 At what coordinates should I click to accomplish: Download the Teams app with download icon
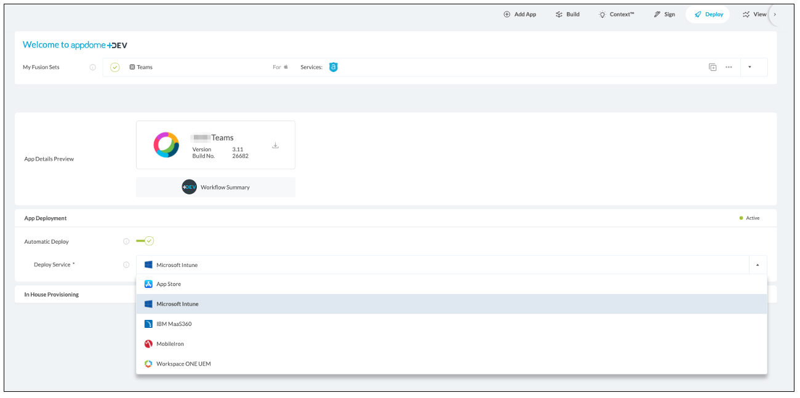[x=275, y=145]
